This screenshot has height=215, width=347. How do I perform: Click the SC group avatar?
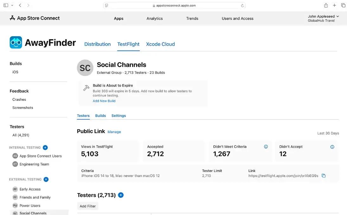coord(85,68)
